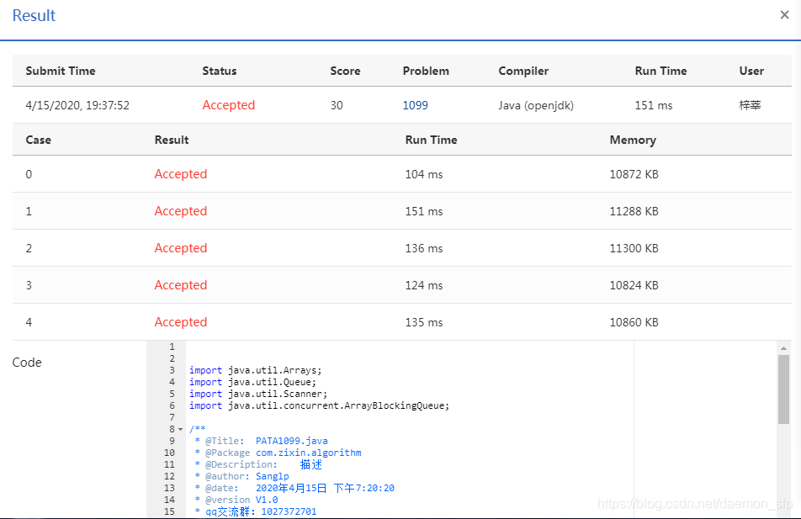This screenshot has height=519, width=801.
Task: Select submit time 4/15/2020, 19:37:52
Action: coord(77,105)
